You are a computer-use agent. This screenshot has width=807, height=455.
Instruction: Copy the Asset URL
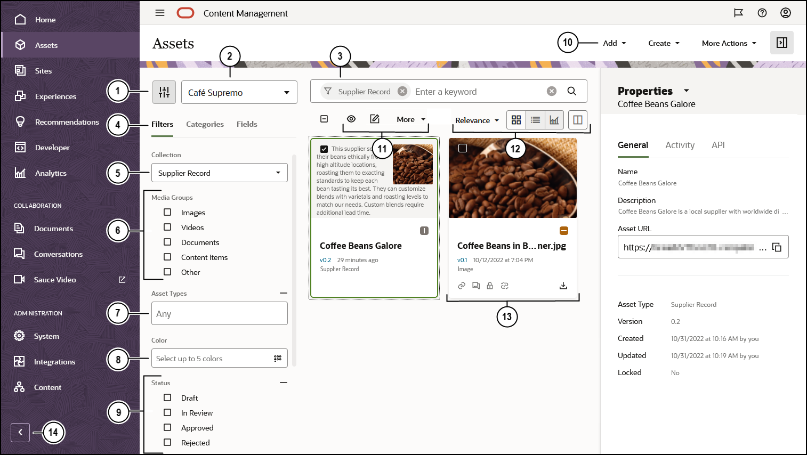pos(777,247)
